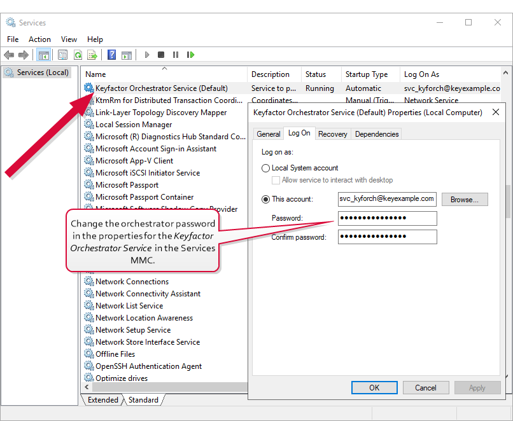Click the Back arrow in toolbar
This screenshot has width=513, height=421.
click(9, 55)
